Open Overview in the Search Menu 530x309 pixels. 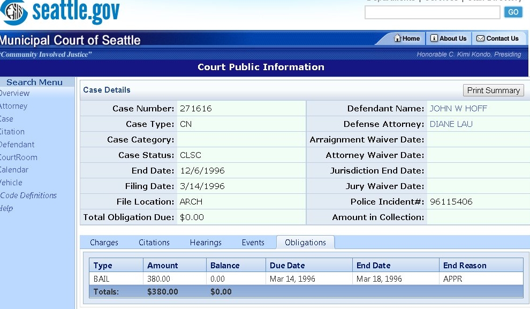14,93
